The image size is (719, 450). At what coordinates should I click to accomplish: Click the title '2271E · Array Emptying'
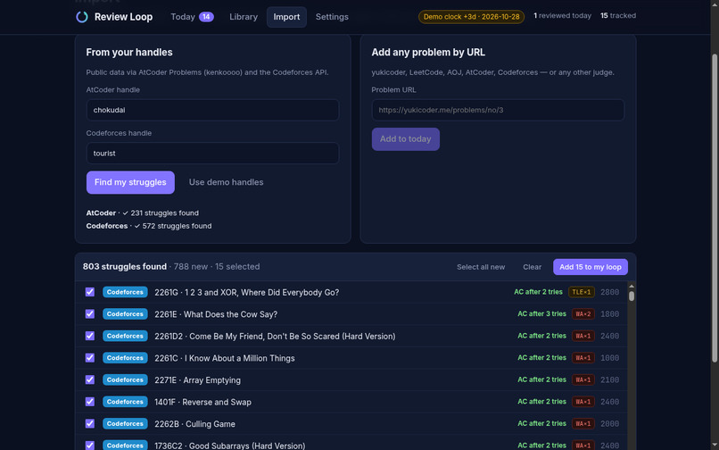[198, 380]
